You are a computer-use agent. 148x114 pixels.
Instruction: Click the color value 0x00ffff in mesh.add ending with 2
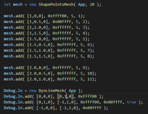pos(62,22)
